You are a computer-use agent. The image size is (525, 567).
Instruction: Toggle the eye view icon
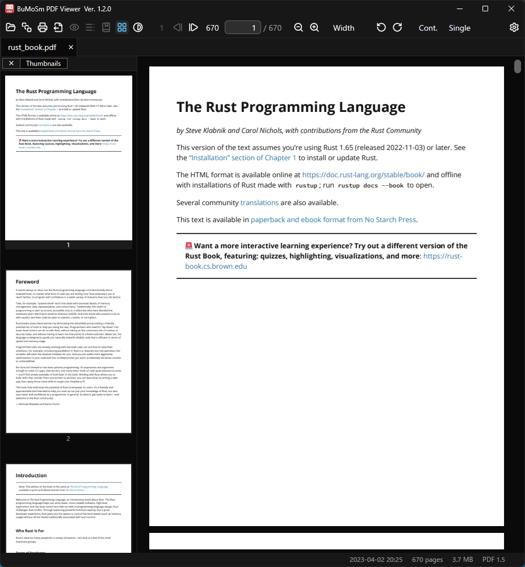74,27
